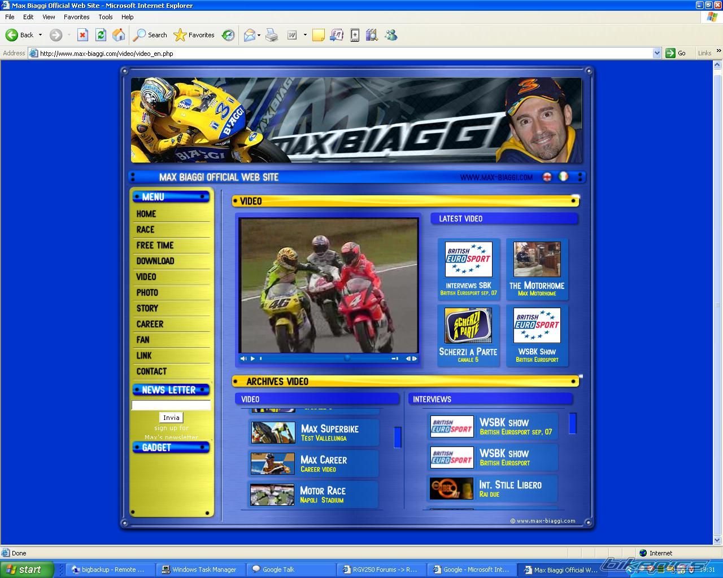Go to the Home page icon

pos(119,35)
